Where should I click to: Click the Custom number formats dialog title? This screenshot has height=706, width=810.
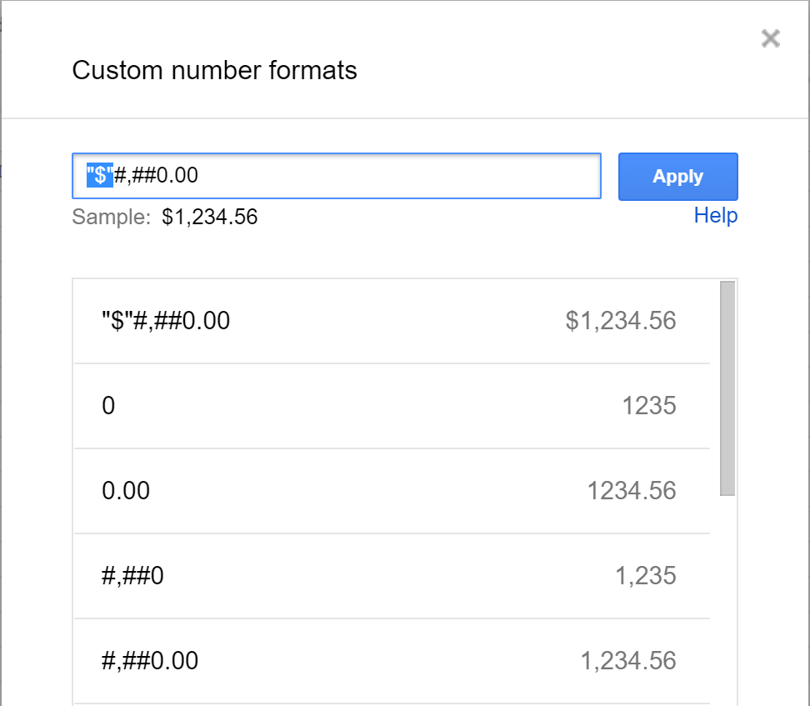pos(214,71)
